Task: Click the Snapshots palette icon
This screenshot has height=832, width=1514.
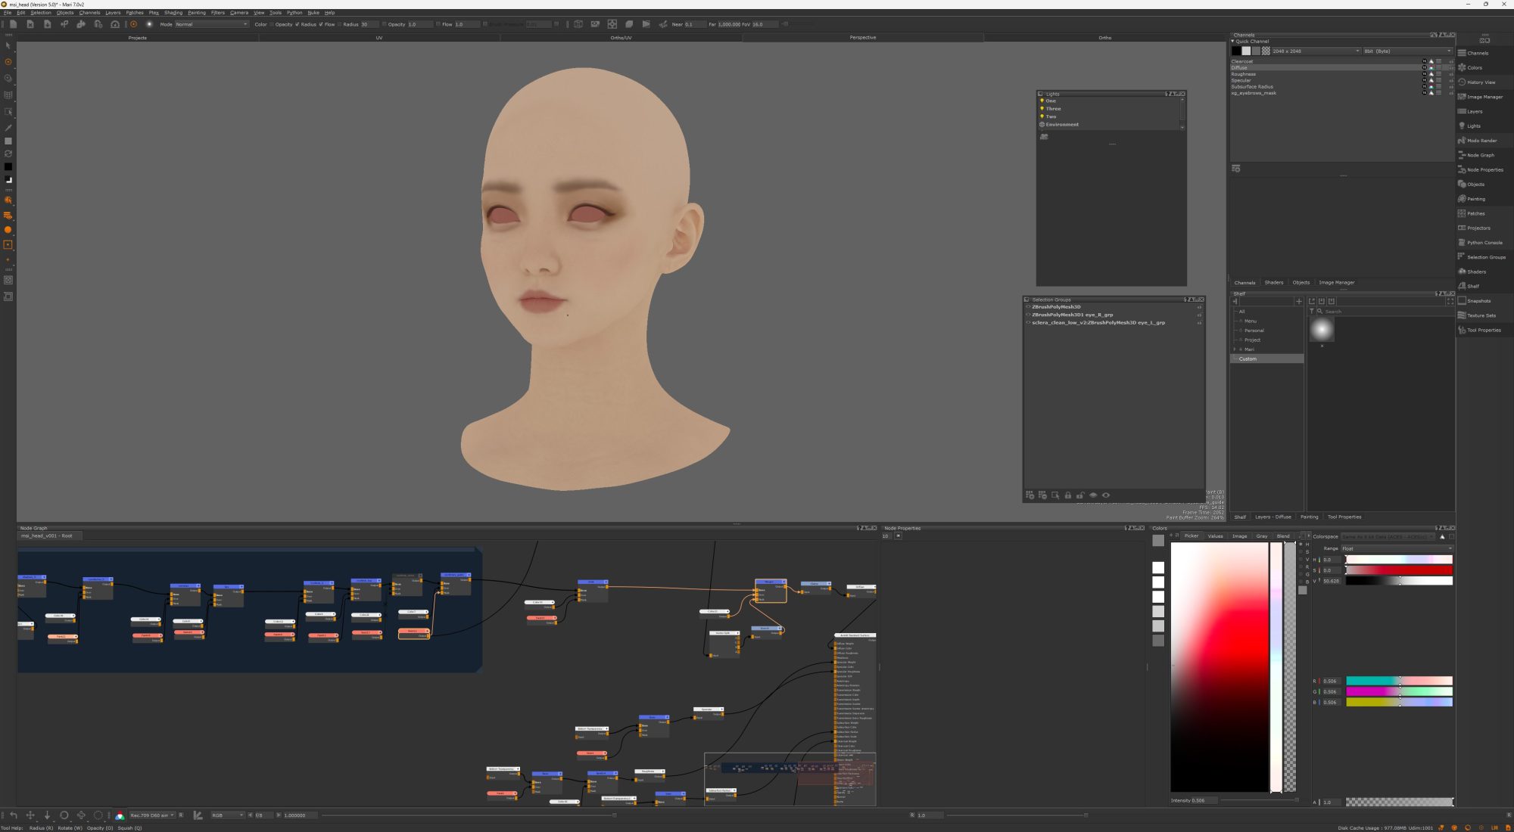Action: click(1463, 301)
